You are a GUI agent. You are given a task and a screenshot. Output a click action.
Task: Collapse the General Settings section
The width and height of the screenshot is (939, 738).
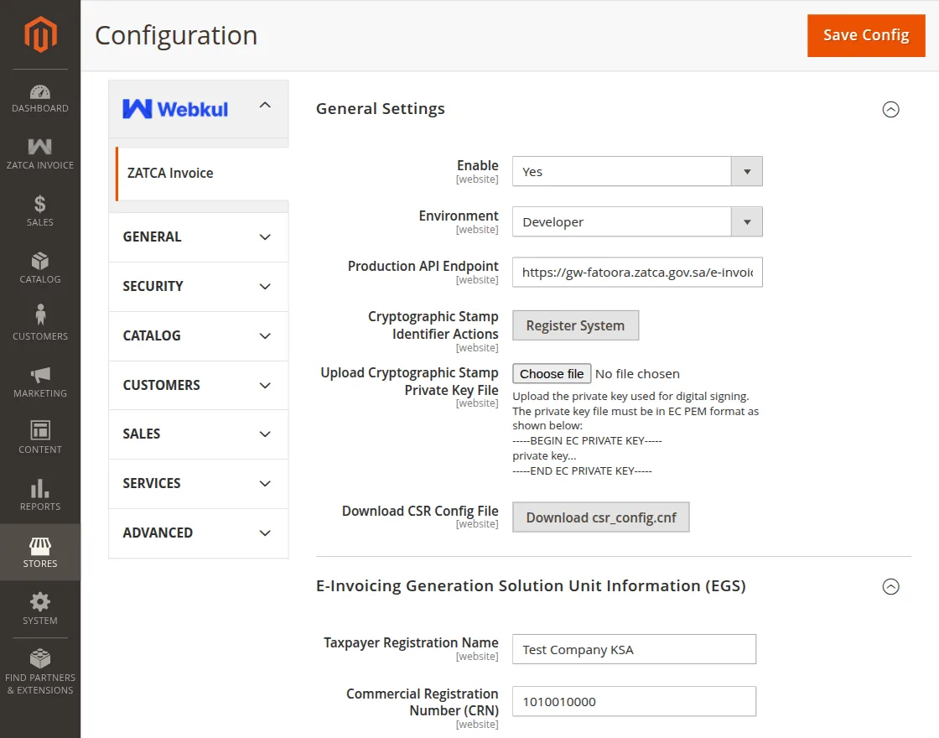pyautogui.click(x=890, y=109)
